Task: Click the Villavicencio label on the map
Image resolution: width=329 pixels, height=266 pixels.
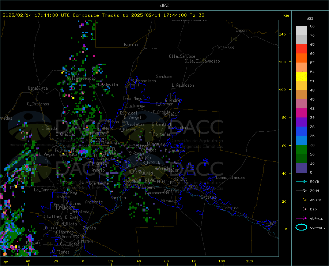Action: tap(81, 78)
